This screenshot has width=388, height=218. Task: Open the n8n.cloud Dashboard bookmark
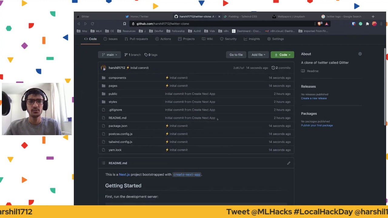[x=279, y=31]
